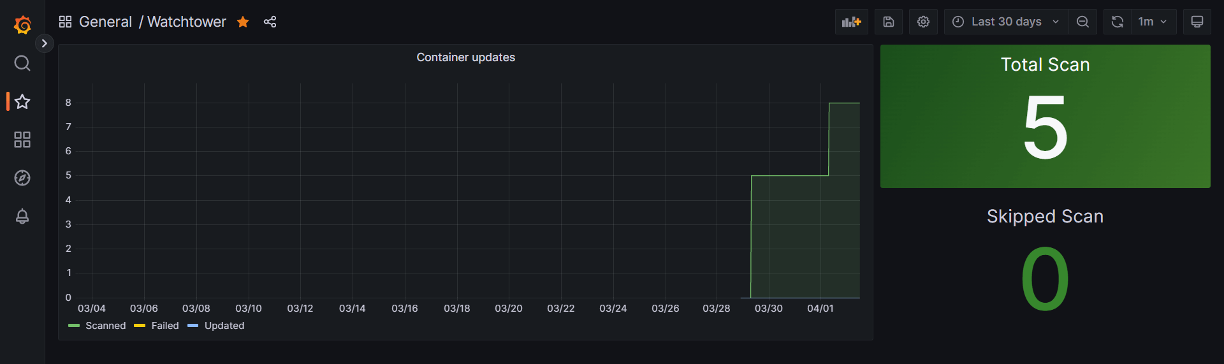Expand the sidebar navigation menu
Screen dimensions: 1224x364
[44, 43]
